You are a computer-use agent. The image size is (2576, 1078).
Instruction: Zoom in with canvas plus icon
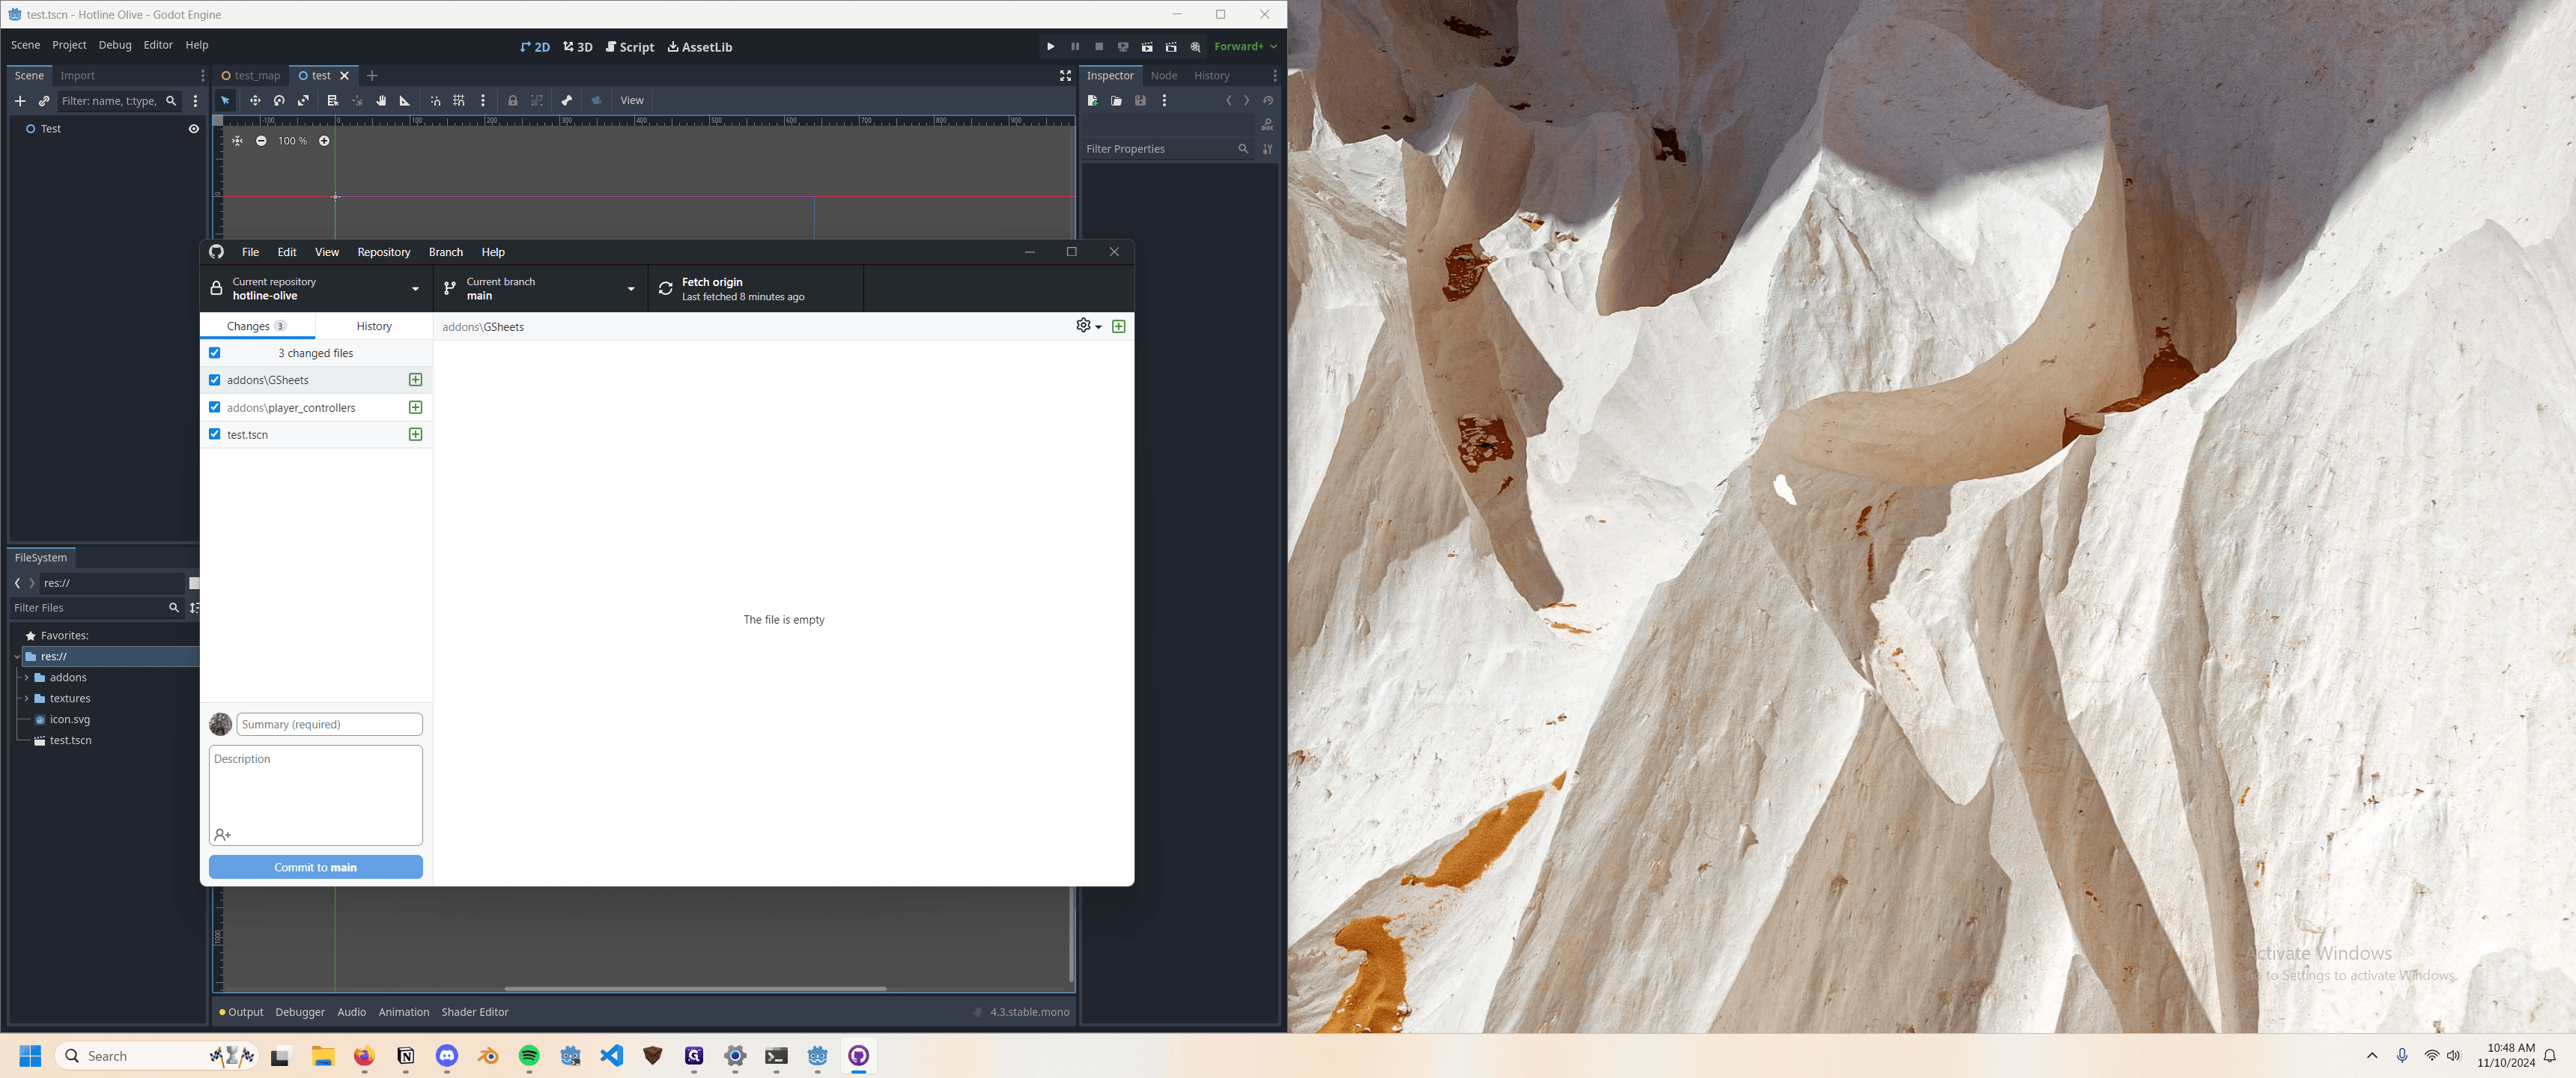coord(324,141)
